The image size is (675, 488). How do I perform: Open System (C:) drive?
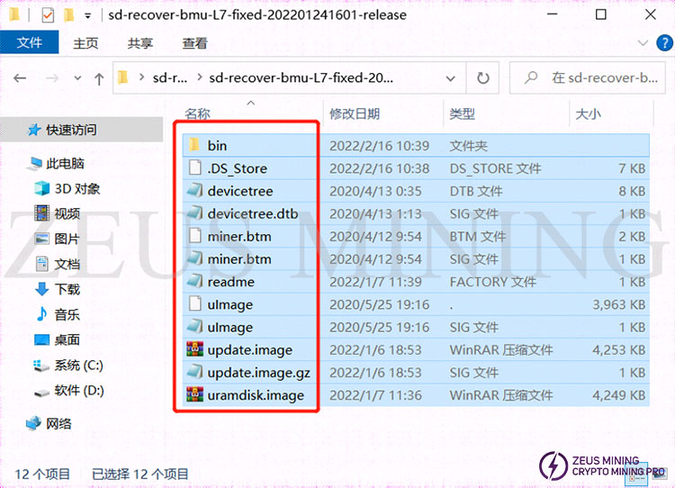pos(69,366)
